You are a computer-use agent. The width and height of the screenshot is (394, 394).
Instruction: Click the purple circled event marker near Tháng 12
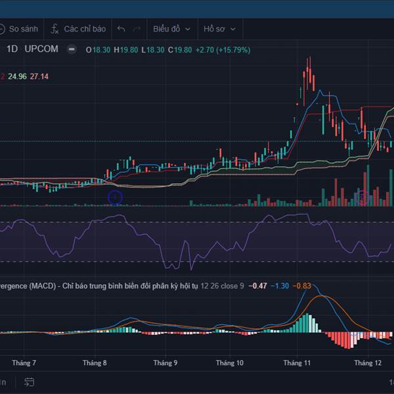(362, 196)
